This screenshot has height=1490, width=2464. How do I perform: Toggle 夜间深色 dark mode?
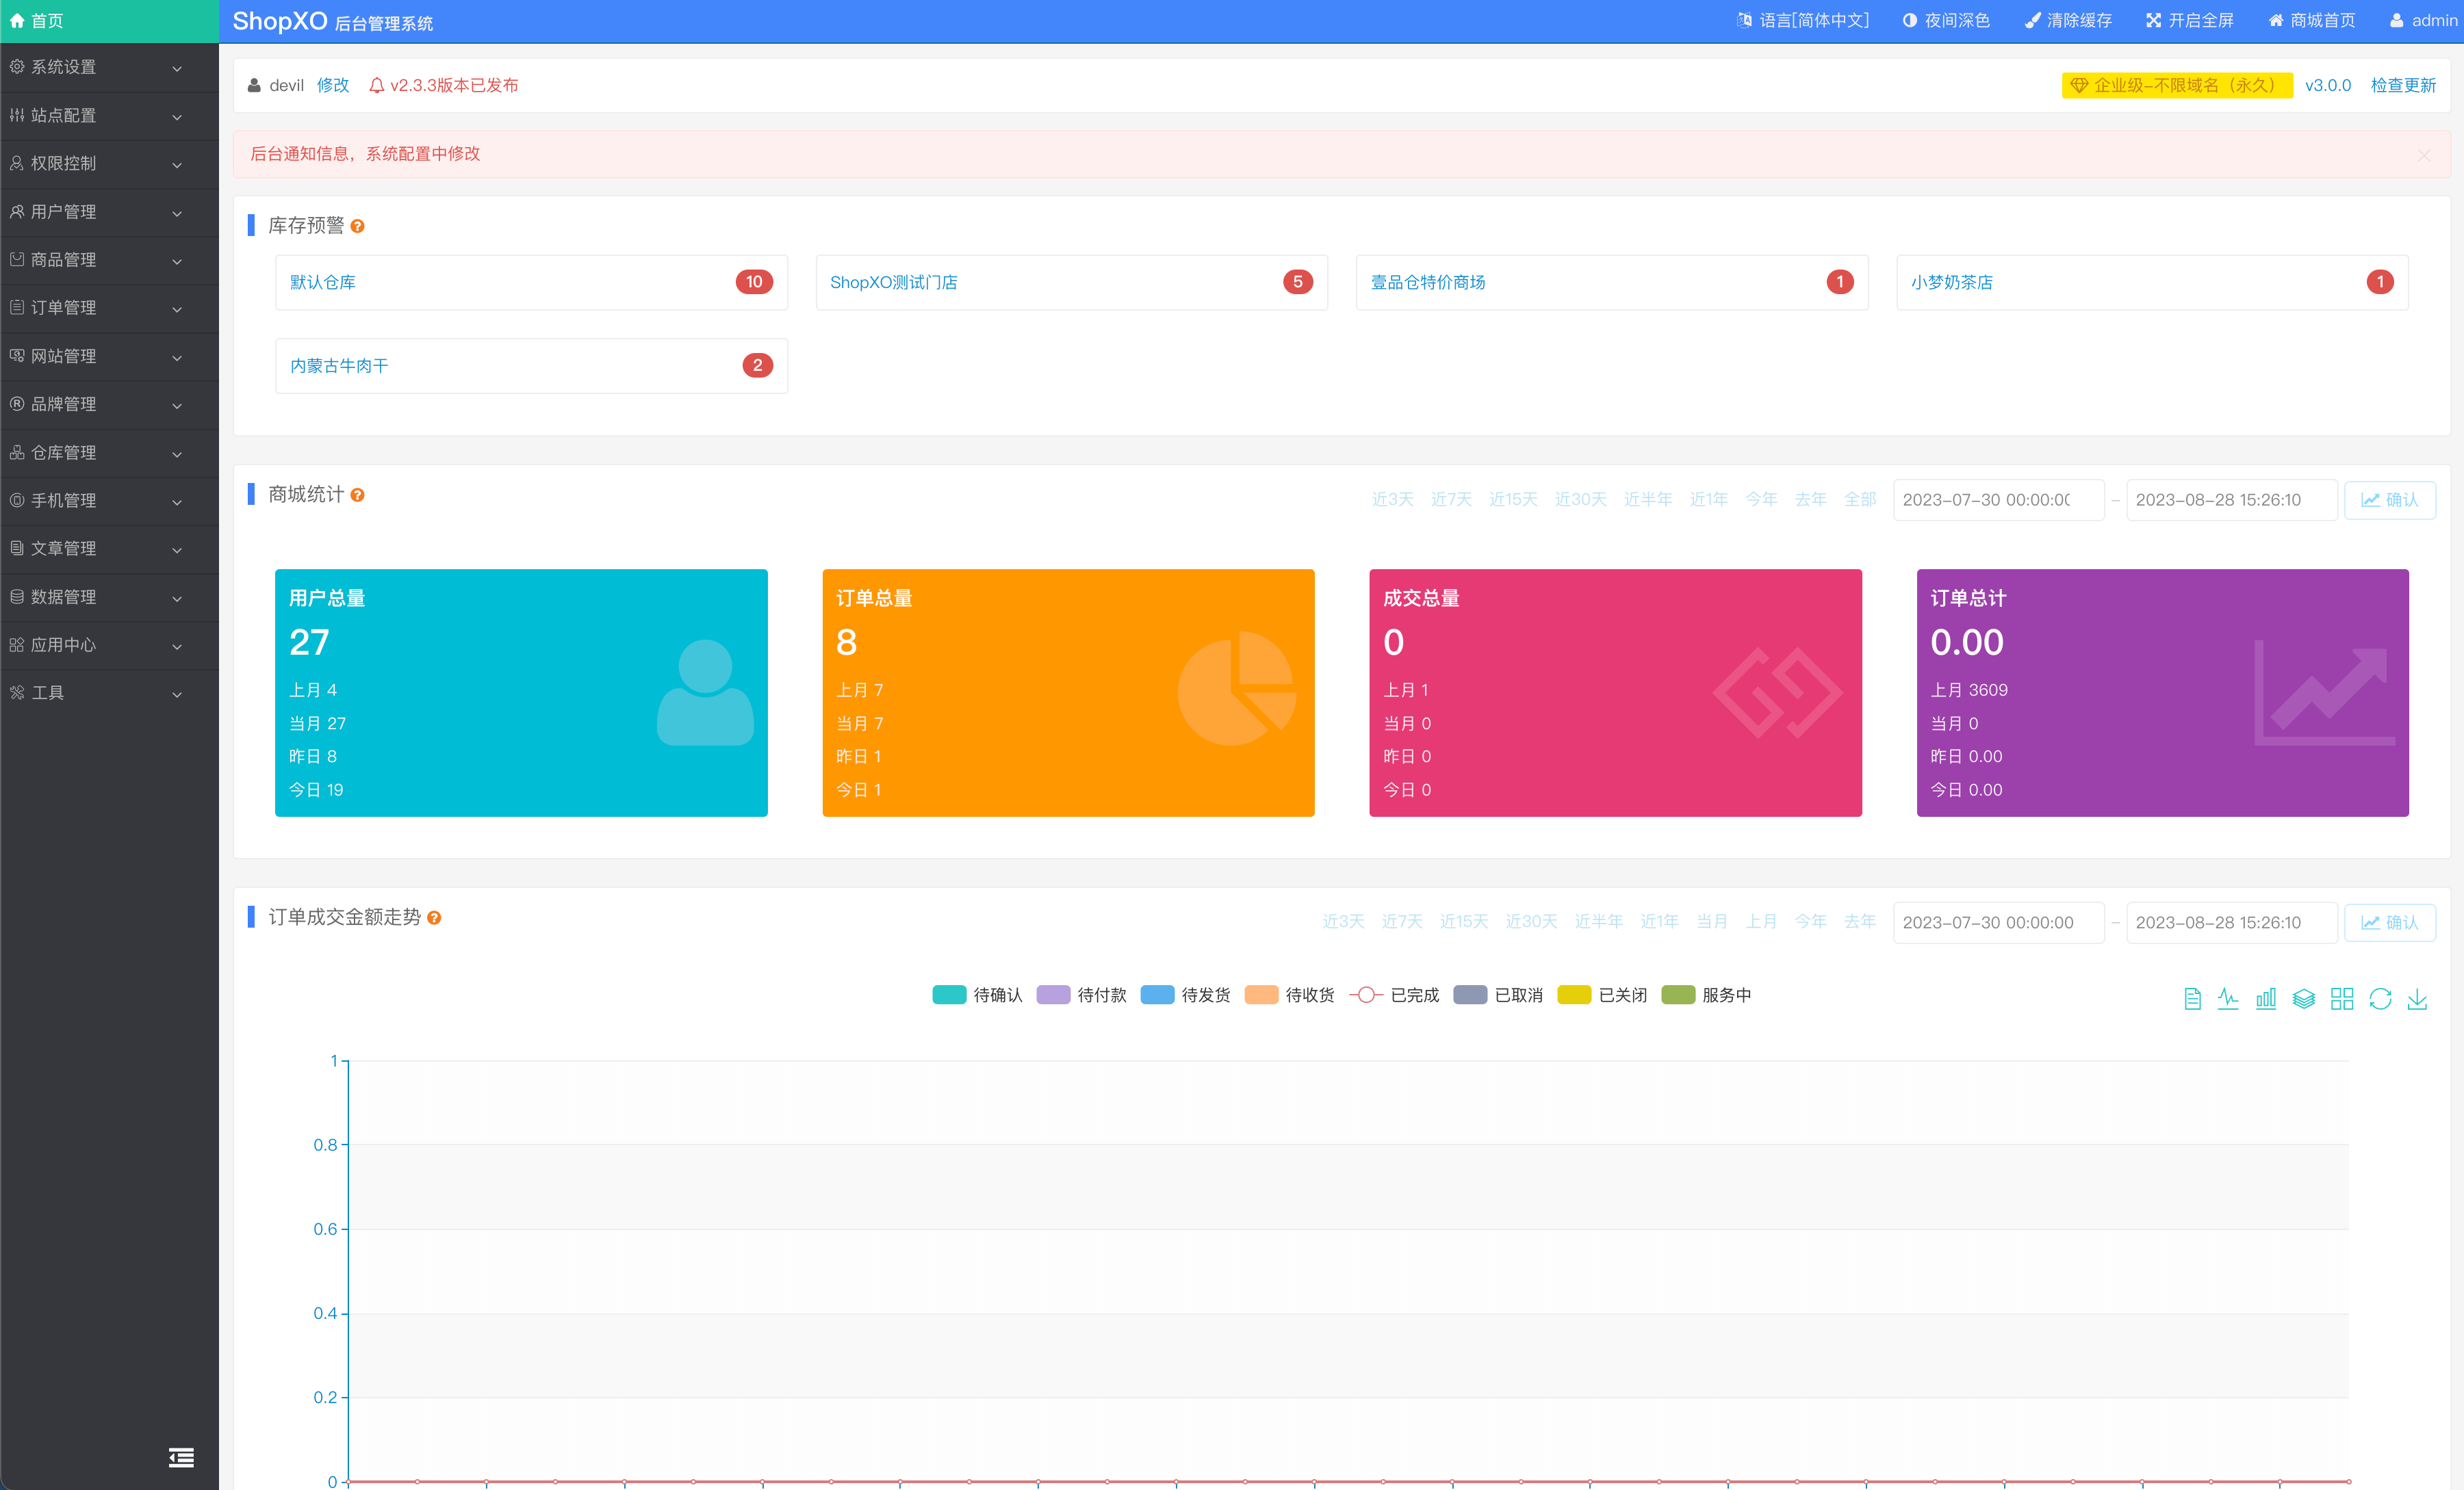pyautogui.click(x=1945, y=20)
